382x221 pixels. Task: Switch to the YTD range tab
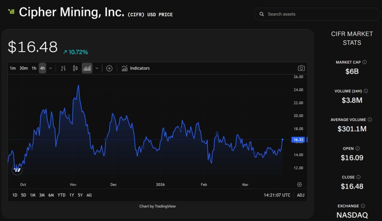point(61,195)
